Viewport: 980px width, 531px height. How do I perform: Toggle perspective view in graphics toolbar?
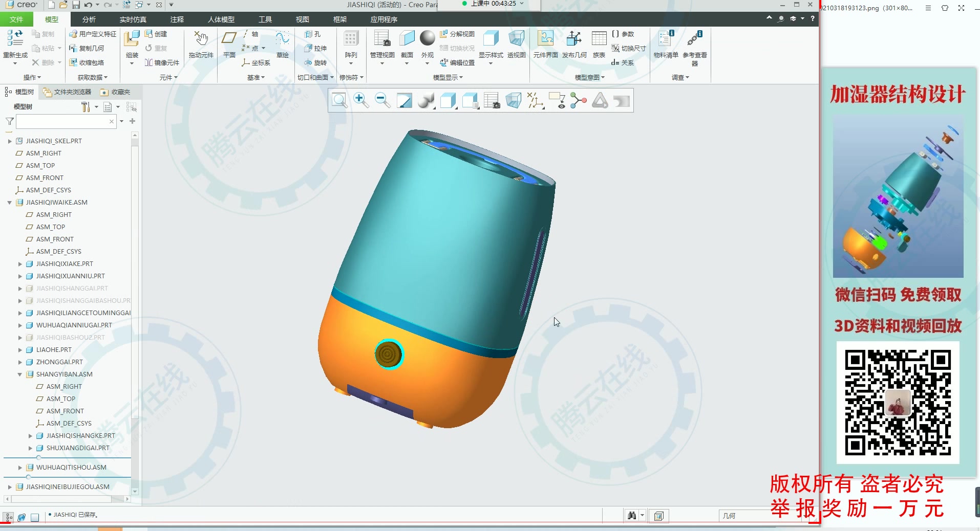[514, 100]
